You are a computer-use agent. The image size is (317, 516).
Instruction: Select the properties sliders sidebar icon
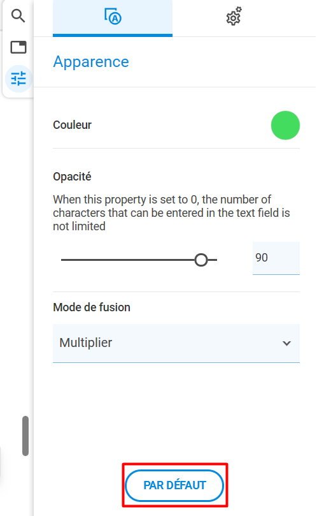18,78
